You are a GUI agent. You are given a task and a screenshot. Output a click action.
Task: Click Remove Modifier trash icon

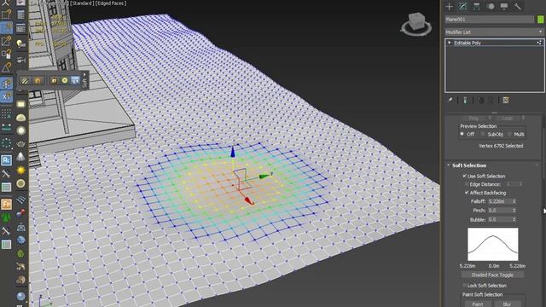coord(491,101)
